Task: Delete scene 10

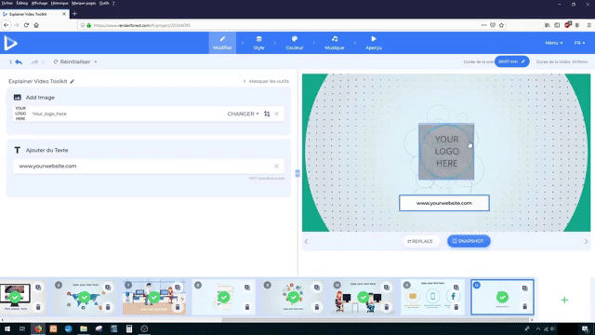Action: (387, 306)
